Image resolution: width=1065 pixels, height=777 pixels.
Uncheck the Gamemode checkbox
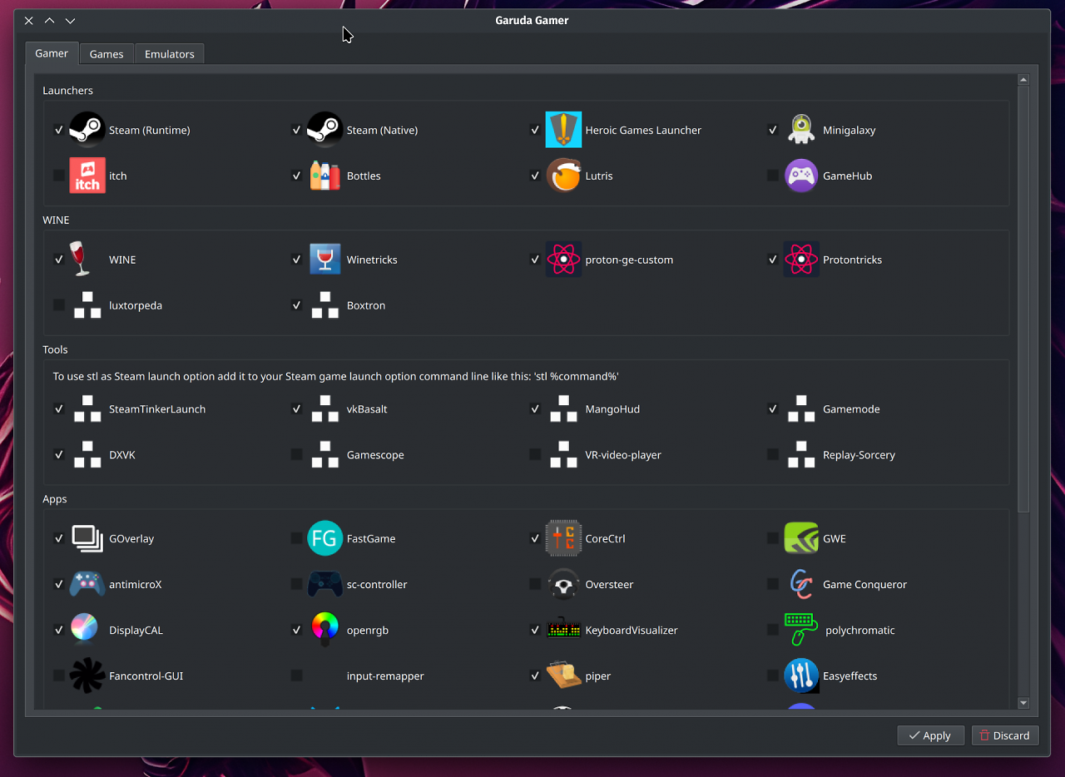point(773,408)
